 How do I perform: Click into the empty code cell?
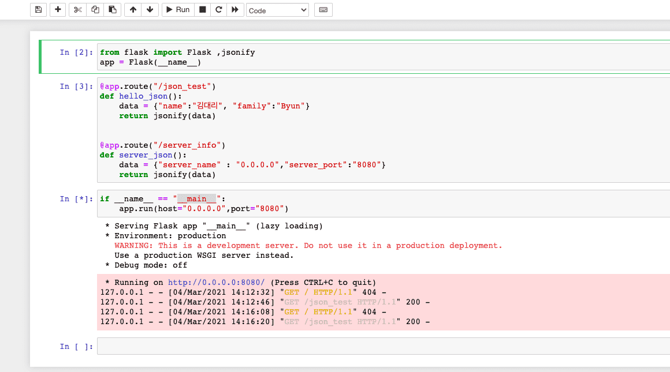click(x=381, y=346)
